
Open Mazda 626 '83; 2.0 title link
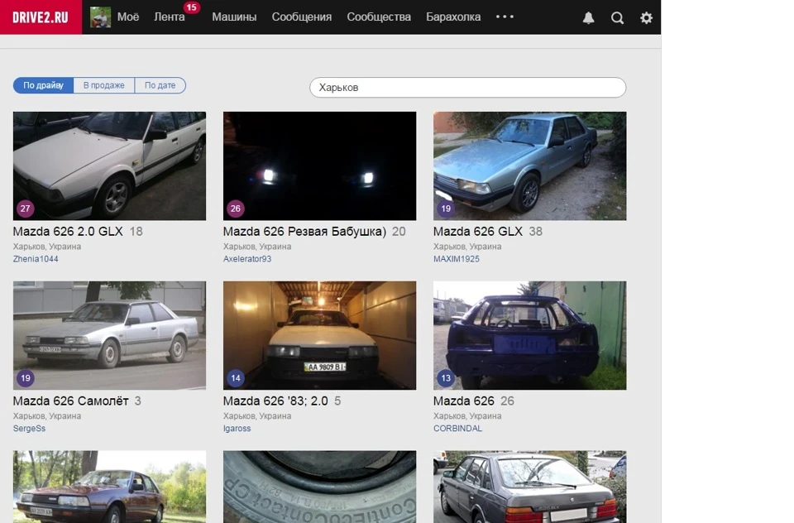click(275, 401)
